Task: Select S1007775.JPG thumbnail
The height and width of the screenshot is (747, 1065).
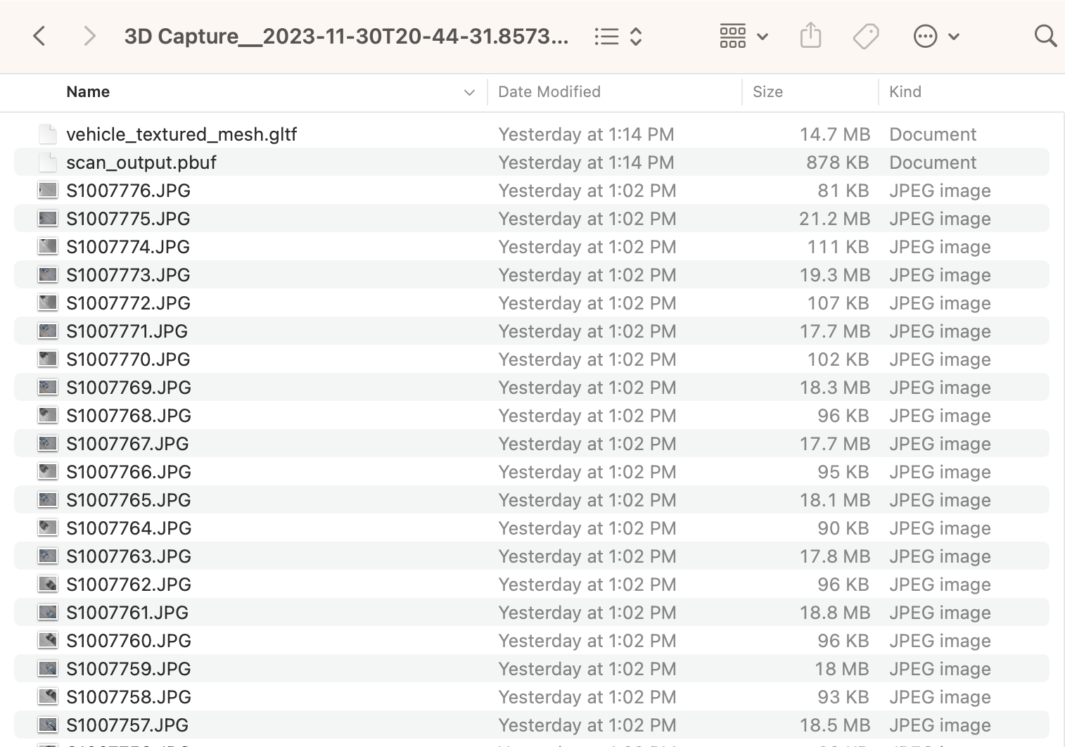Action: click(x=48, y=219)
